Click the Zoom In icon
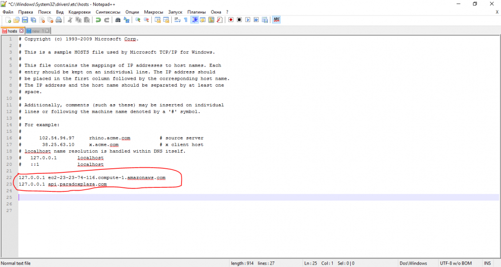This screenshot has width=501, height=267. pyautogui.click(x=138, y=20)
